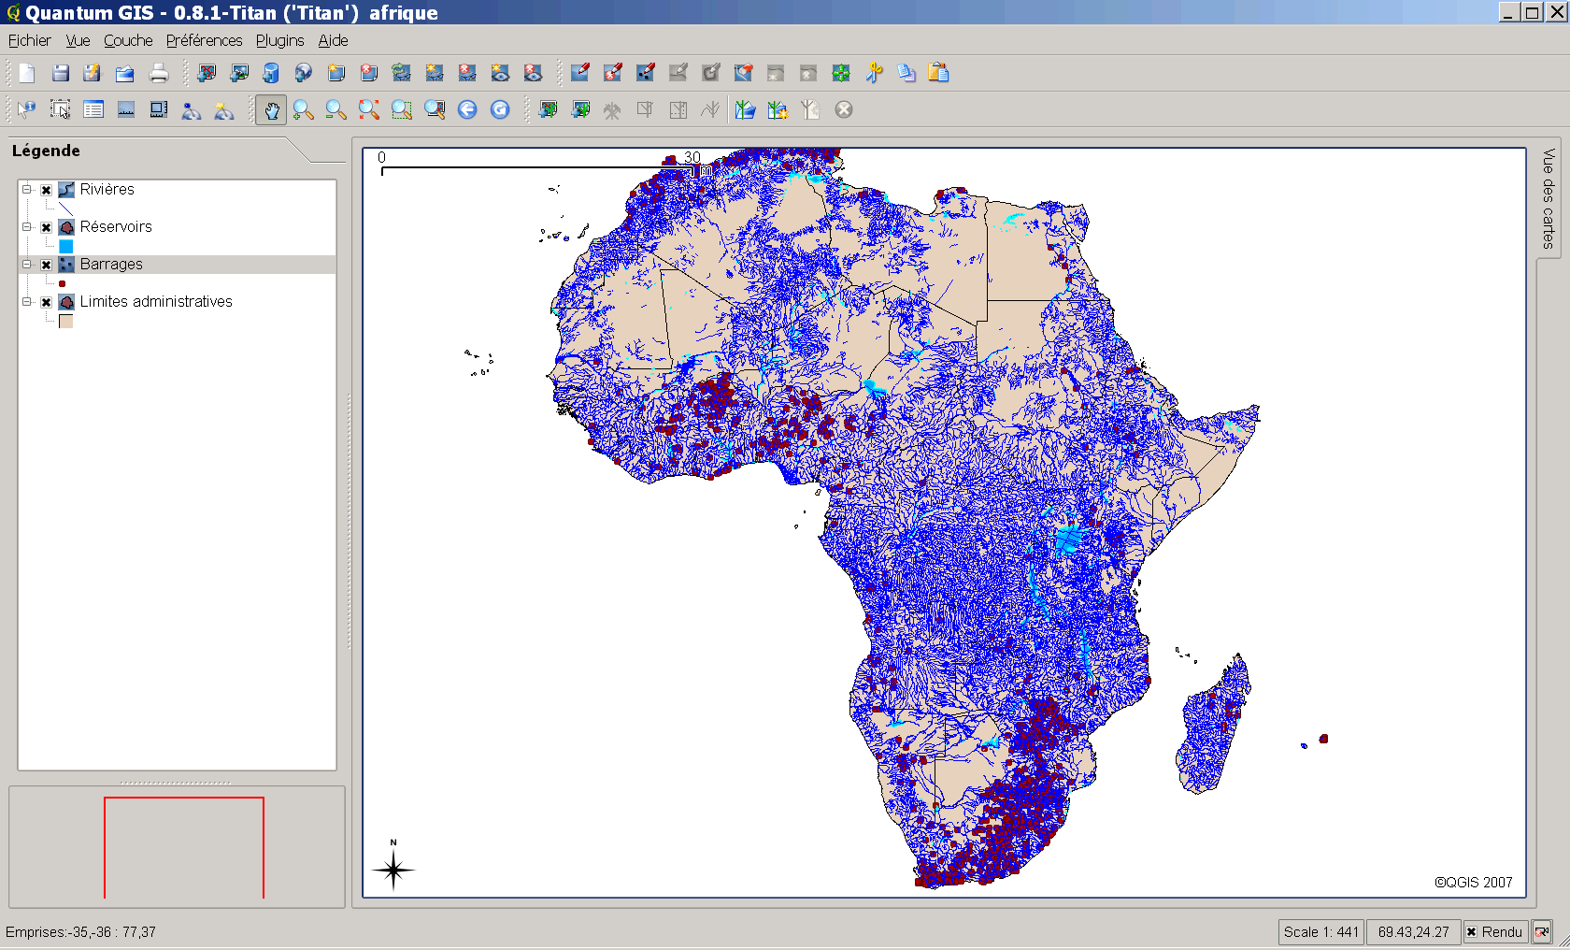Go back to the previous map extent
This screenshot has width=1570, height=950.
467,109
